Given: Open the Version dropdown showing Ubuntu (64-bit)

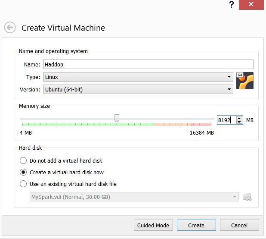Looking at the screenshot, I should point(138,89).
